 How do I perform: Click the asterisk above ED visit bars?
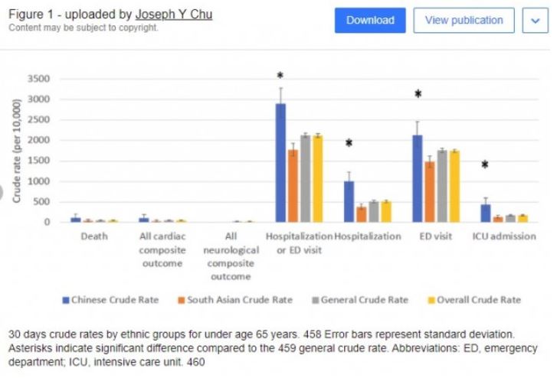pyautogui.click(x=418, y=95)
